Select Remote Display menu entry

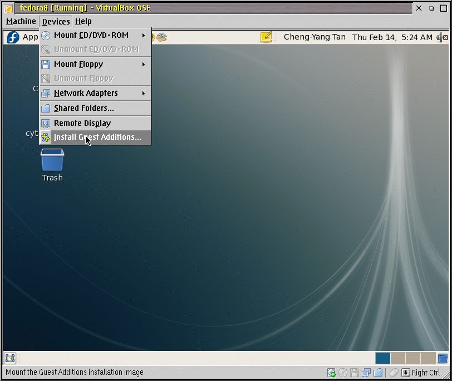(x=95, y=123)
